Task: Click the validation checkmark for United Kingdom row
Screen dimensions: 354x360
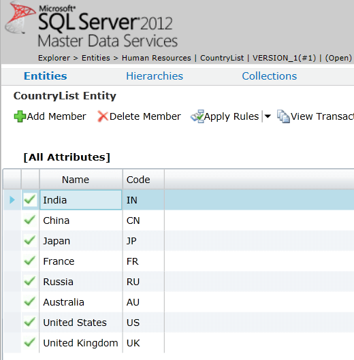Action: [x=30, y=343]
